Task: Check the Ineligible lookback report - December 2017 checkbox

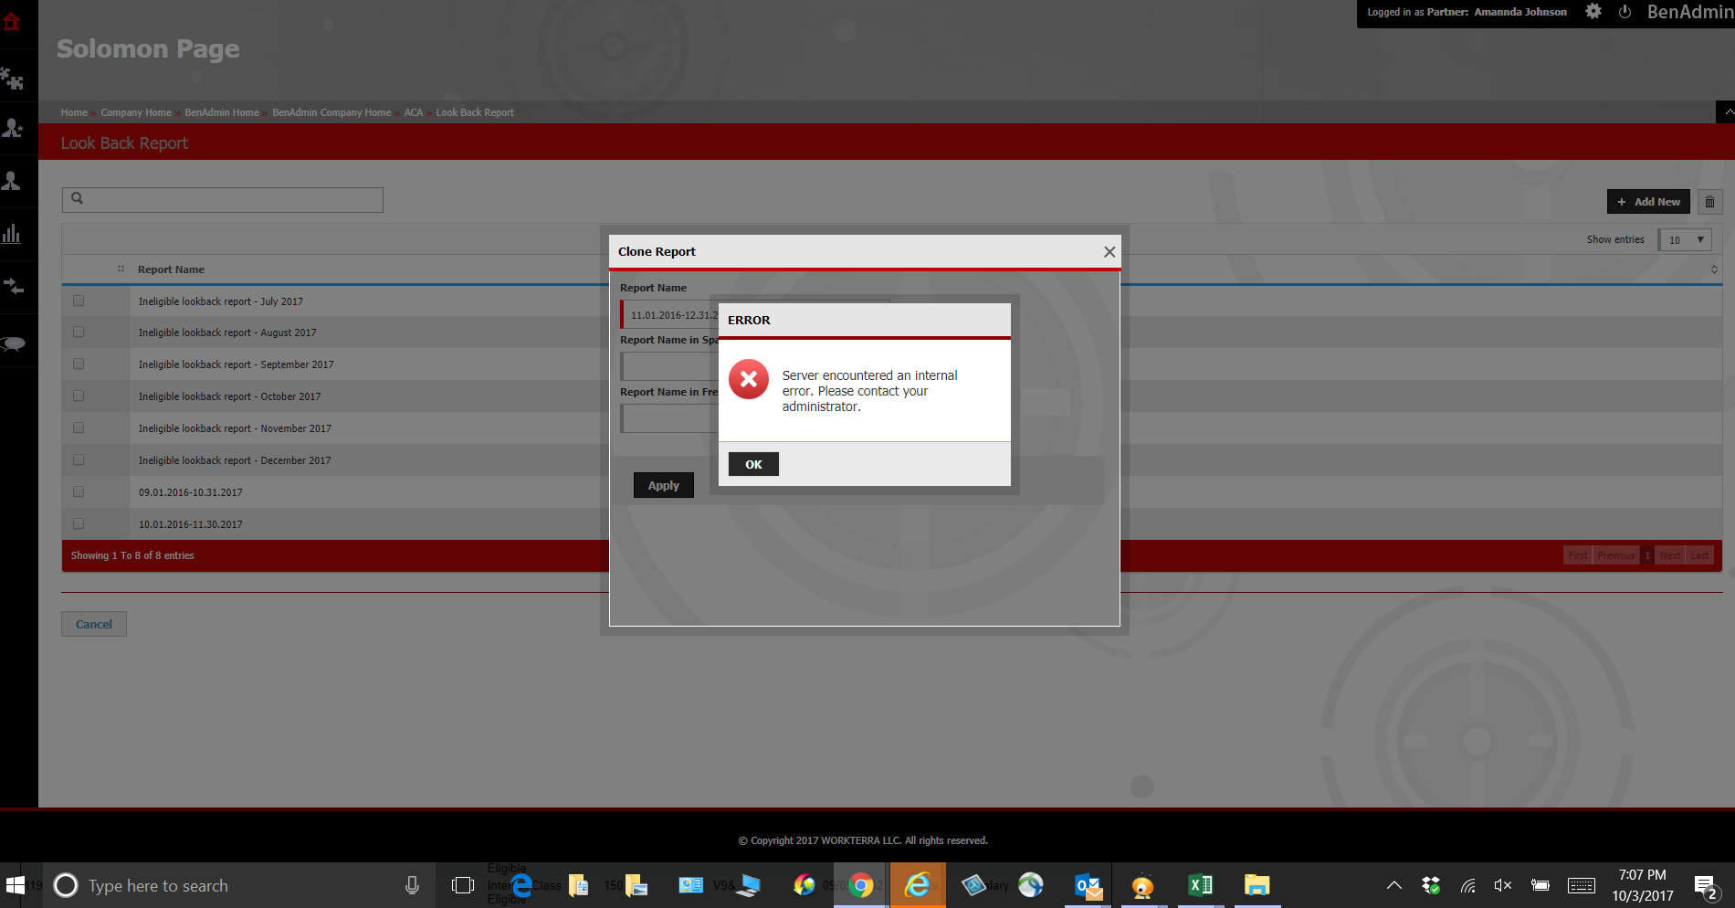Action: (79, 459)
